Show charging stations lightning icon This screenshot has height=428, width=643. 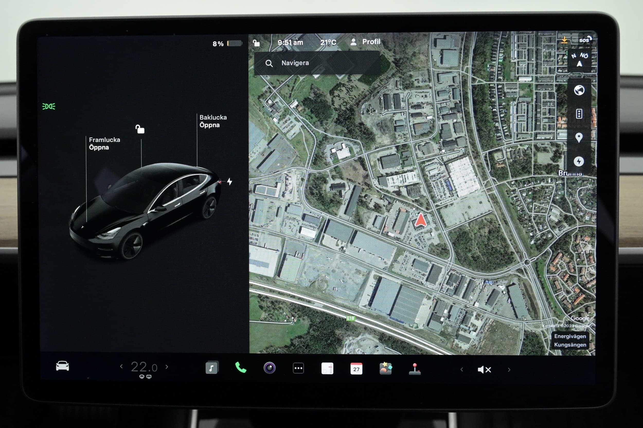[x=579, y=161]
